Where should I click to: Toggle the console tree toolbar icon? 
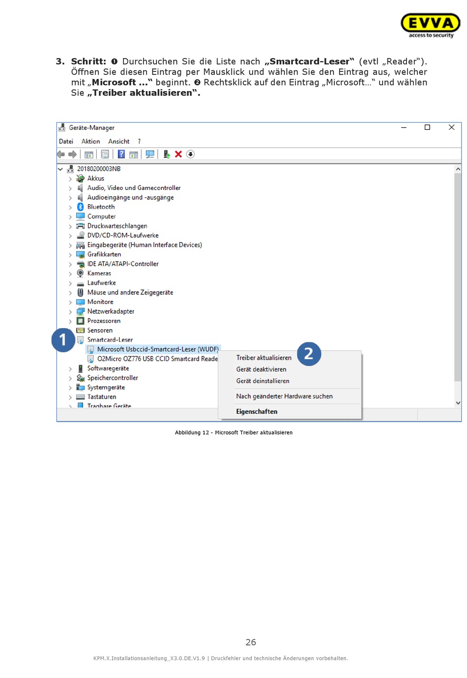click(89, 154)
